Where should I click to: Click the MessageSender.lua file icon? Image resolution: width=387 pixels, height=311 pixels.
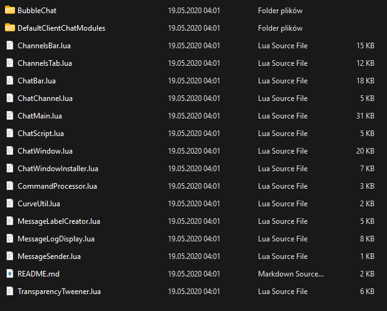point(9,256)
